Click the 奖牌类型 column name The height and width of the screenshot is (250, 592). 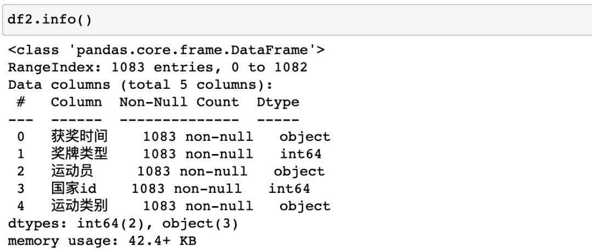click(79, 154)
